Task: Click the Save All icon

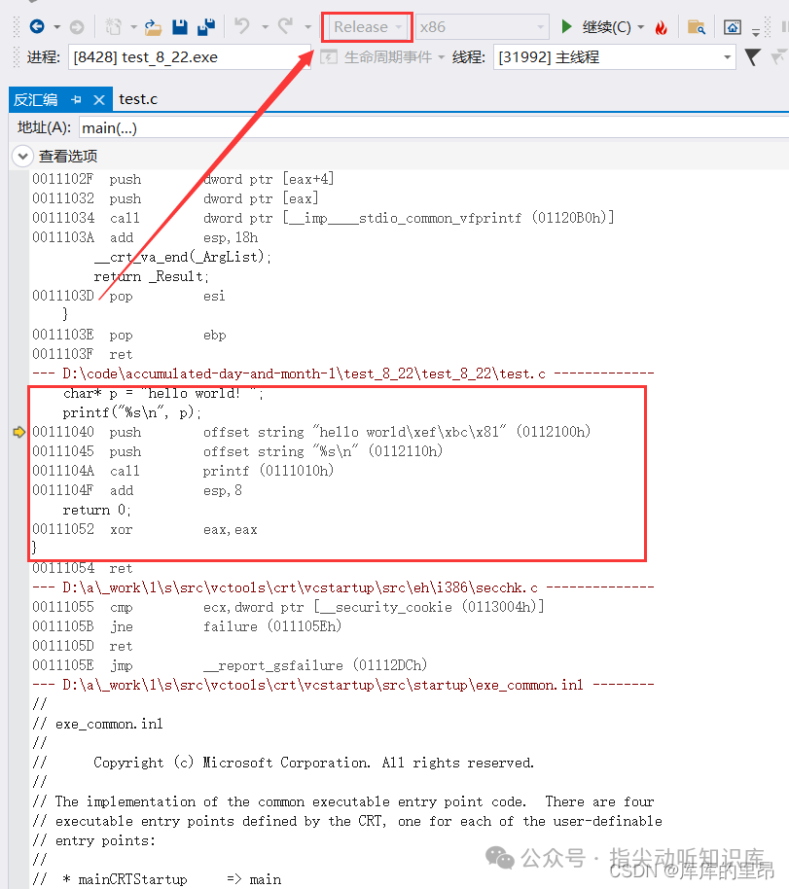Action: point(206,26)
